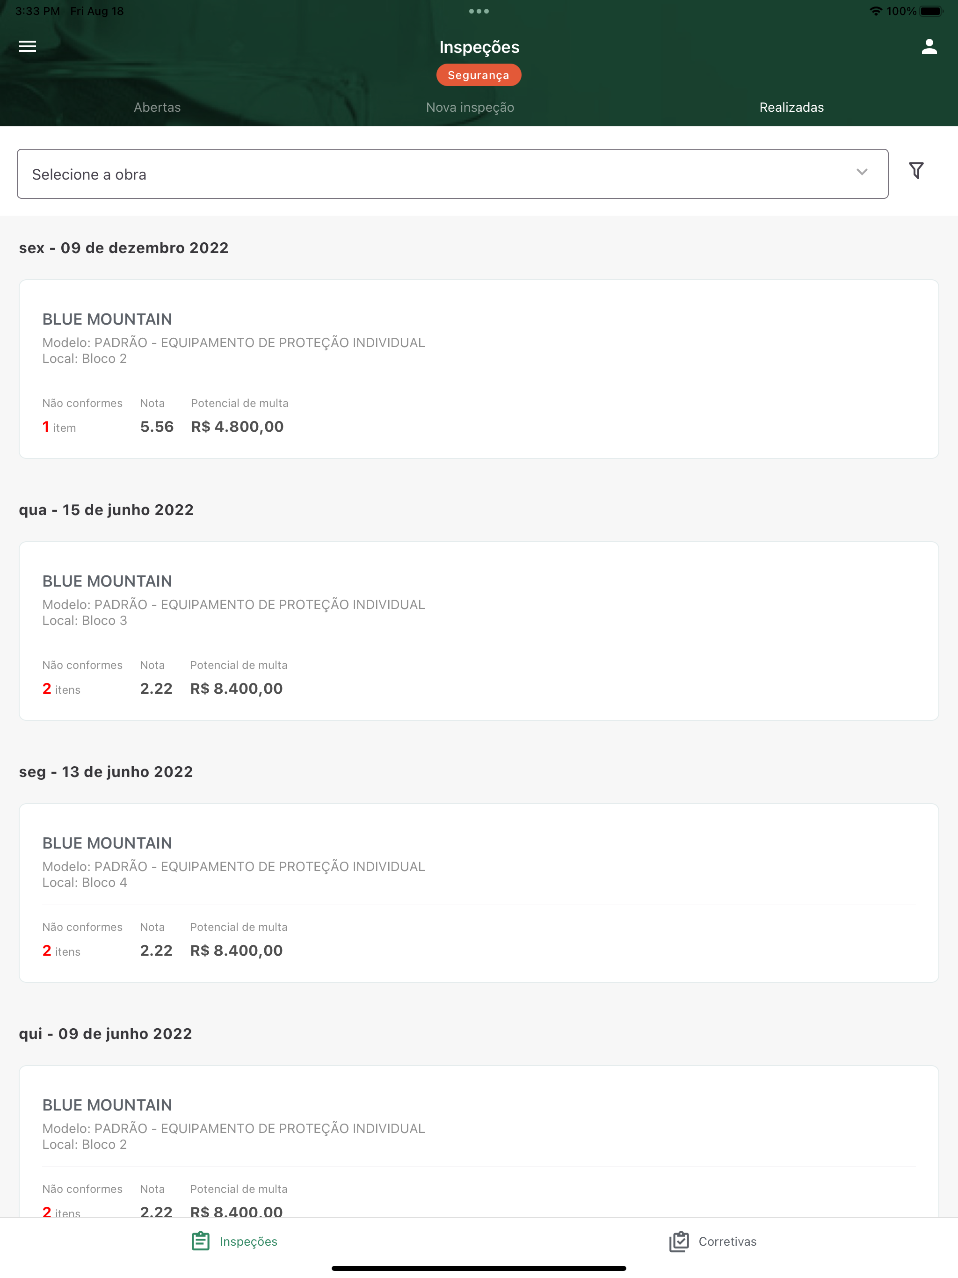Select the Local: Bloco 3 text

tap(84, 620)
